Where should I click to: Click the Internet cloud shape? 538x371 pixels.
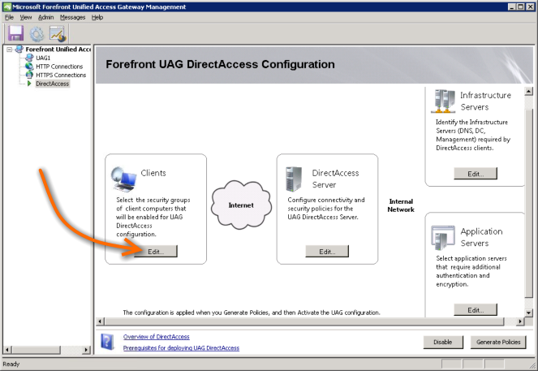point(241,205)
